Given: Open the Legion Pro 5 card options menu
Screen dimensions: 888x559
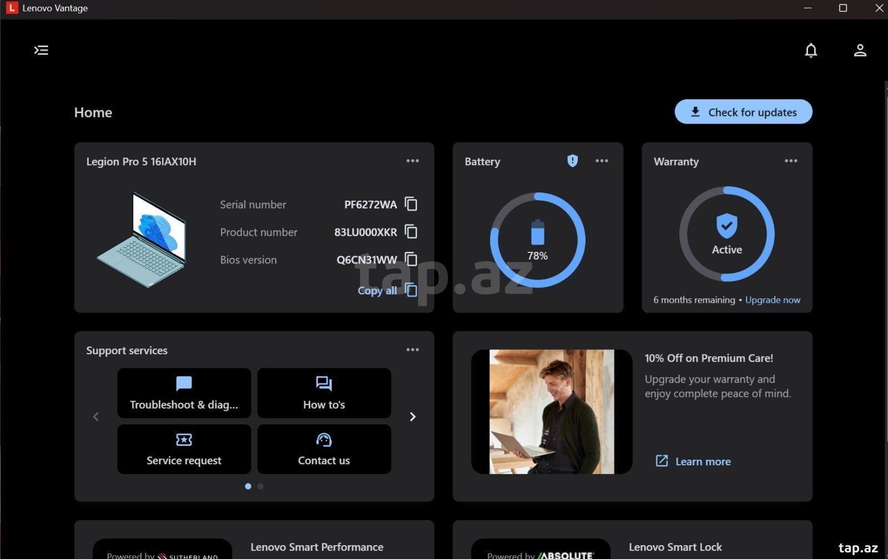Looking at the screenshot, I should (412, 161).
